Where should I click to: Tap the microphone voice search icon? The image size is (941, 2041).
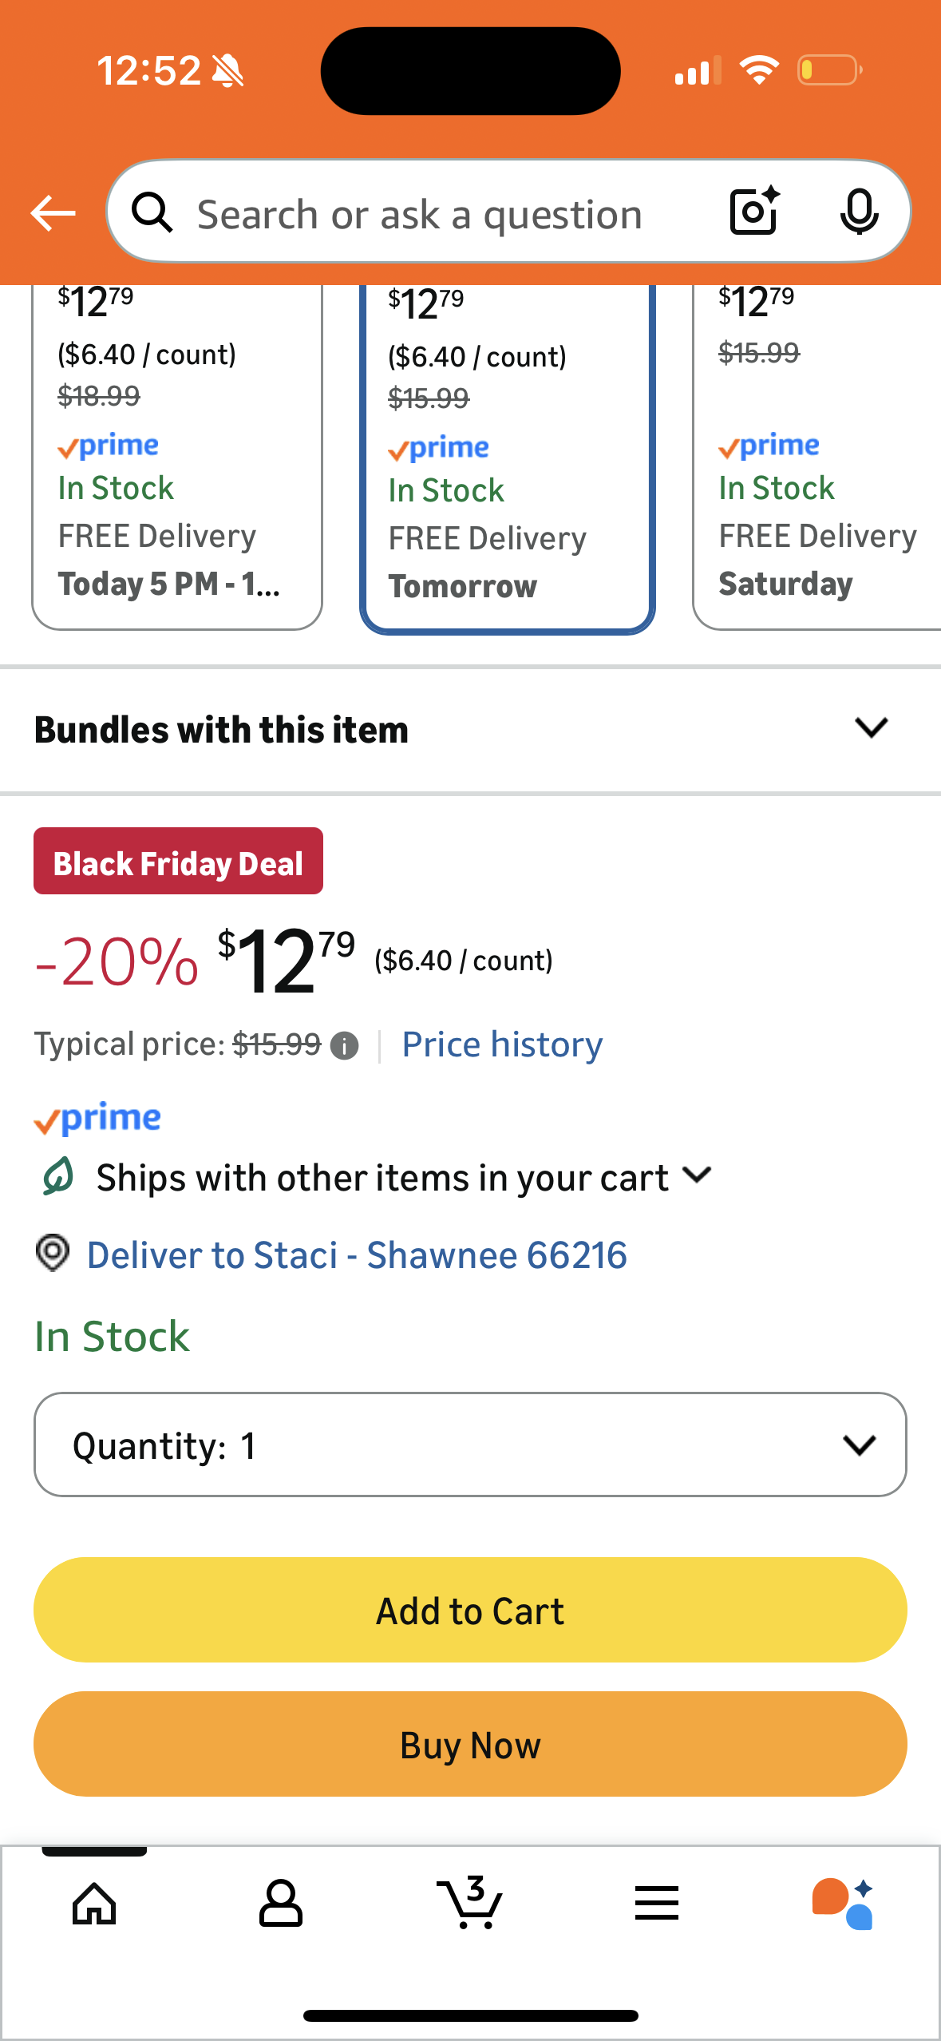point(859,212)
